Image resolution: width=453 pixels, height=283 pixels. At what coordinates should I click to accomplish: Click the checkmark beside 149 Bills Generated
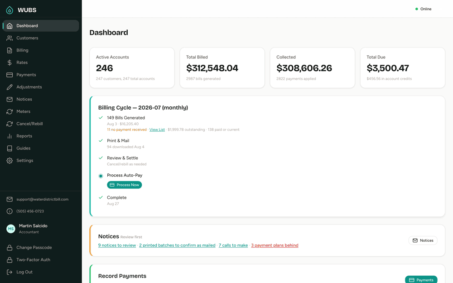[x=101, y=118]
